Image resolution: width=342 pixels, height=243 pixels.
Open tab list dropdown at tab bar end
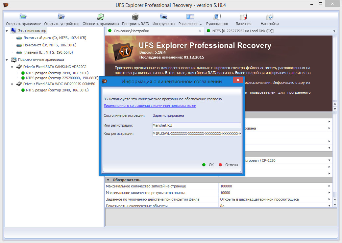tap(334, 31)
